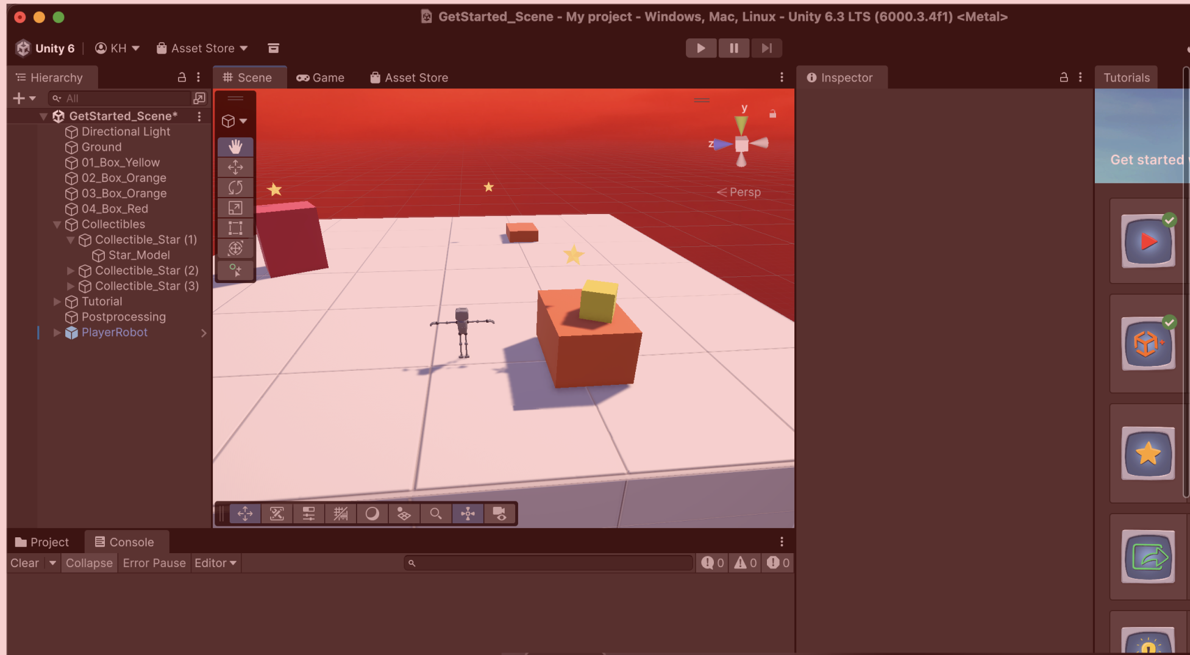The image size is (1190, 655).
Task: Click the scene camera icon in bottom toolbar
Action: tap(499, 514)
